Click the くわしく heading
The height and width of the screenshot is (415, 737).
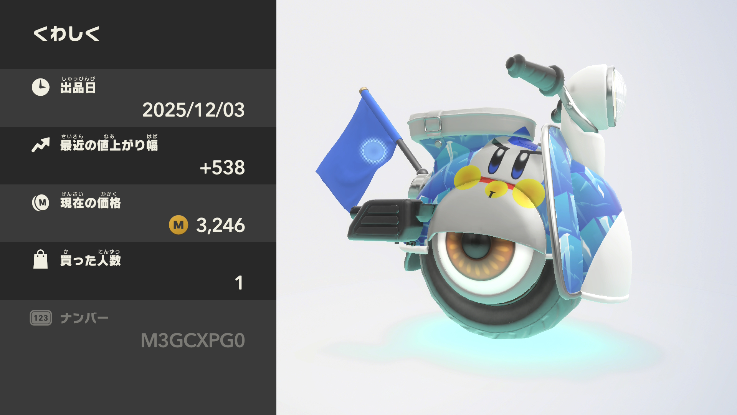pyautogui.click(x=67, y=34)
